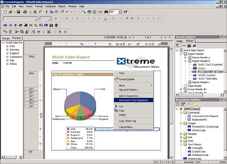Click the Insert Text Object 'ab' icon
The height and width of the screenshot is (164, 227).
pyautogui.click(x=5, y=25)
